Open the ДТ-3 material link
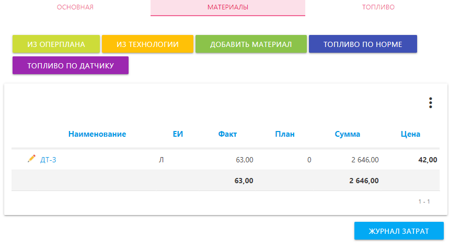The width and height of the screenshot is (449, 250). [x=48, y=160]
